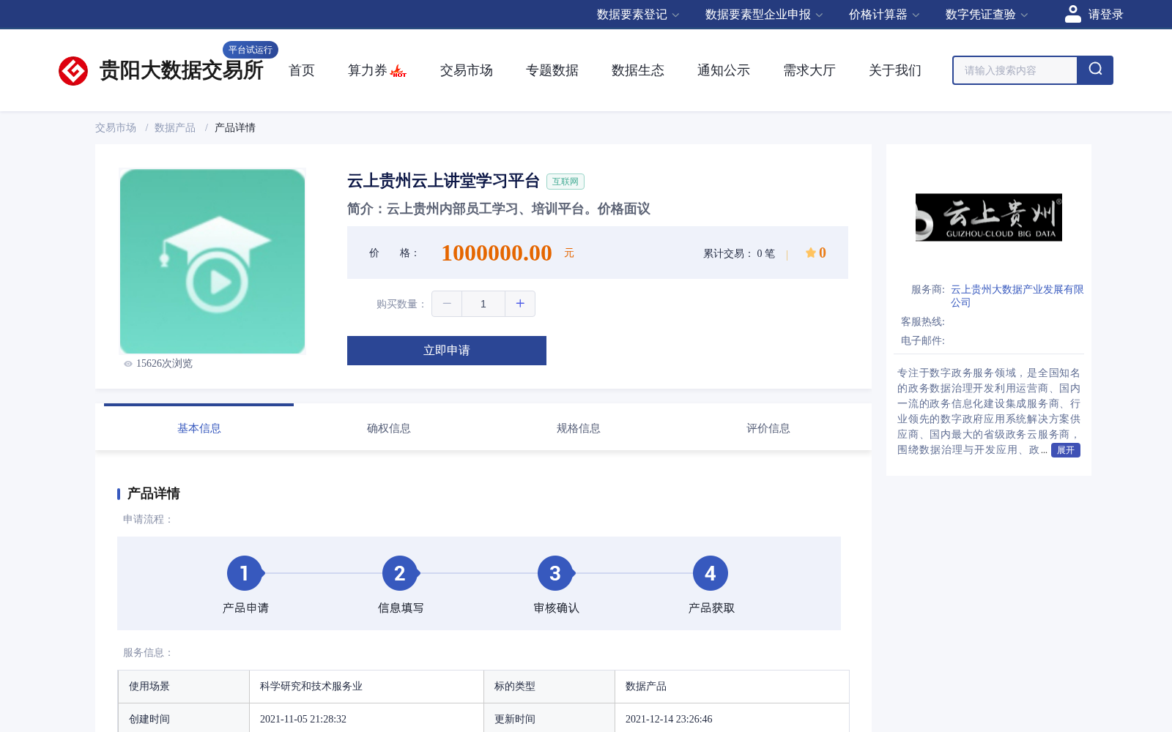
Task: Open 算力券 navigation item
Action: (368, 70)
